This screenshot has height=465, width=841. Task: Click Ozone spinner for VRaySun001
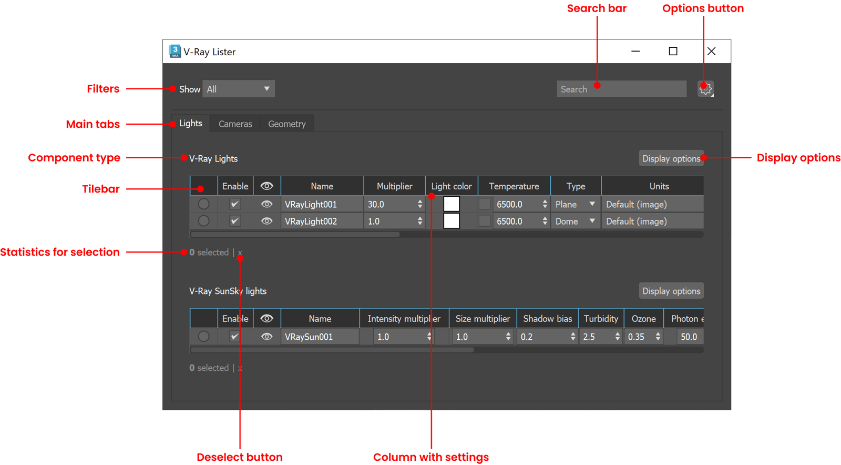[658, 337]
